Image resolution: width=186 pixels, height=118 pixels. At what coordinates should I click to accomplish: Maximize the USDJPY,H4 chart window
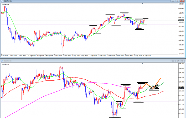(x=177, y=1)
